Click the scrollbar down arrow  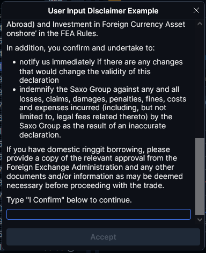tap(200, 220)
